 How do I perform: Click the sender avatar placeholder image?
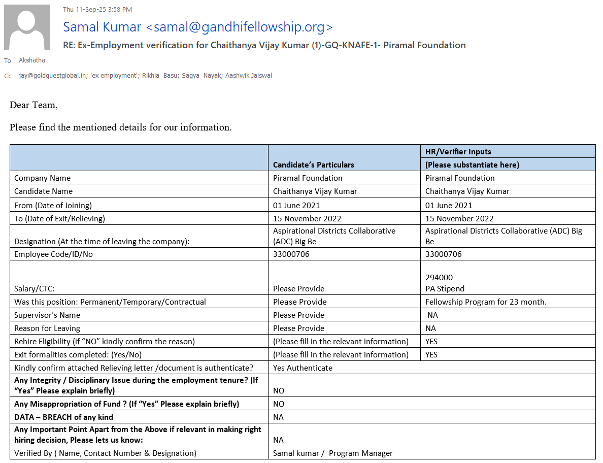point(27,27)
